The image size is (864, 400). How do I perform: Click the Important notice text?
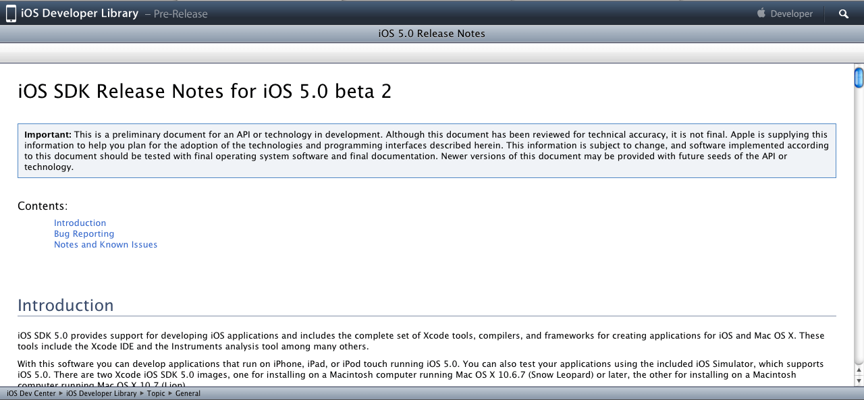pos(427,151)
